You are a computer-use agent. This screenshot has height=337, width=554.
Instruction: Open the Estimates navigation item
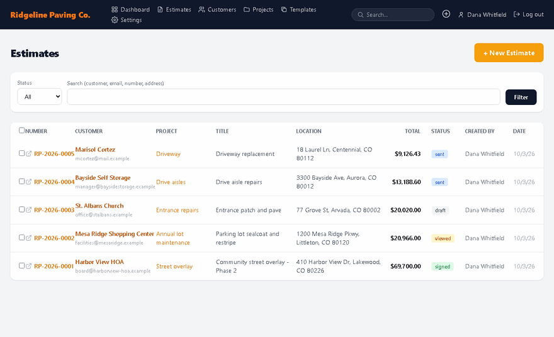[174, 9]
